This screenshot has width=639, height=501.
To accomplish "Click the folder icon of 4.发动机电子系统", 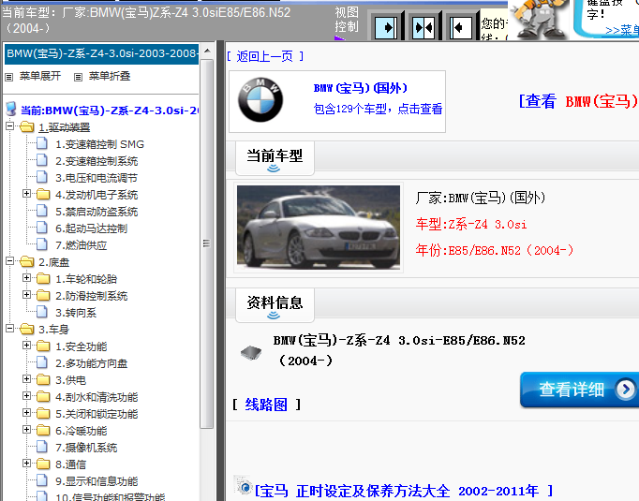I will (x=43, y=194).
